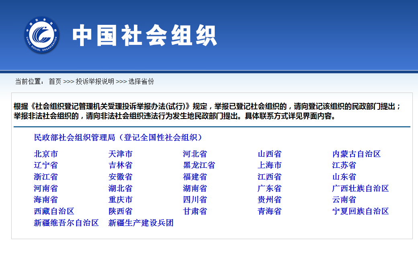Select 海南省 link
This screenshot has height=276, width=418.
[46, 199]
